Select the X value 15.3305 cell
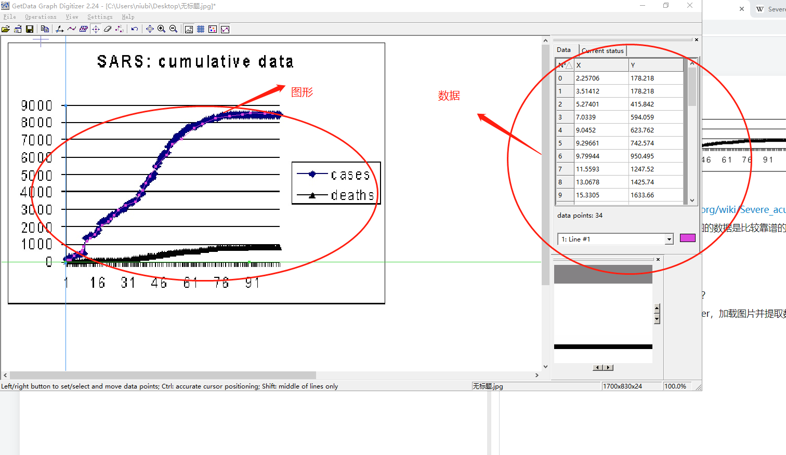This screenshot has height=455, width=786. [x=601, y=195]
